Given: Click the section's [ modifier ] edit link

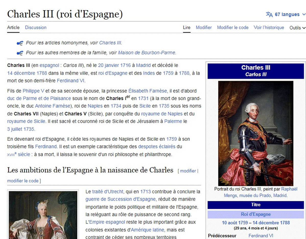Looking at the screenshot, I should tap(188, 171).
